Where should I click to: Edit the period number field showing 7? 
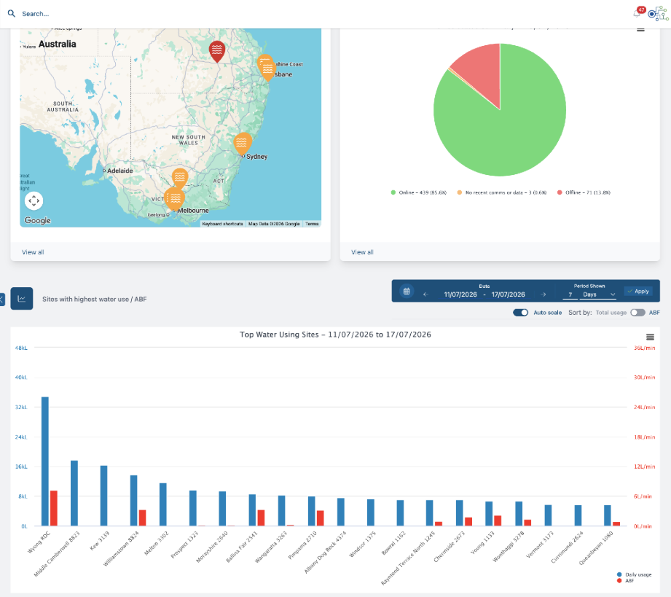coord(570,294)
